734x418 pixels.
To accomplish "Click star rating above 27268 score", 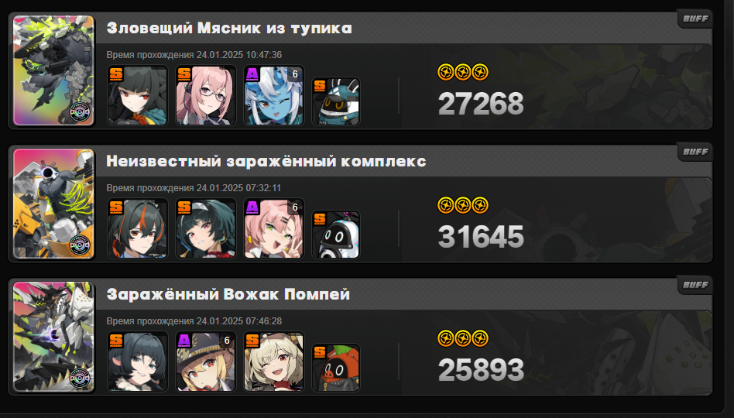I will coord(463,72).
